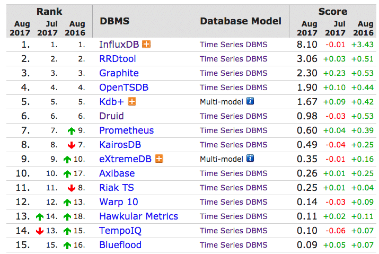
Task: Click Time Series DBMS link in InfluxDB row
Action: point(233,45)
